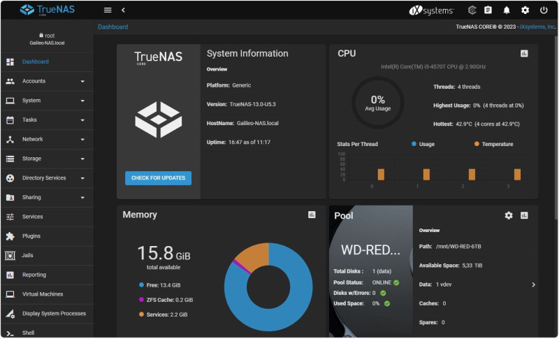Open the iXsystems, Inc. link
The image size is (559, 339).
click(x=537, y=27)
